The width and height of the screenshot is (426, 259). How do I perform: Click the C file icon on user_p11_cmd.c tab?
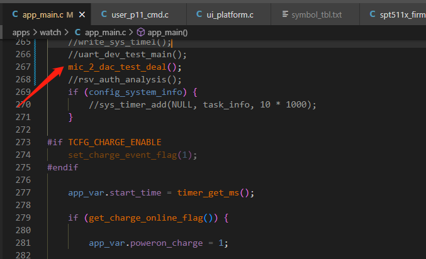click(x=104, y=14)
